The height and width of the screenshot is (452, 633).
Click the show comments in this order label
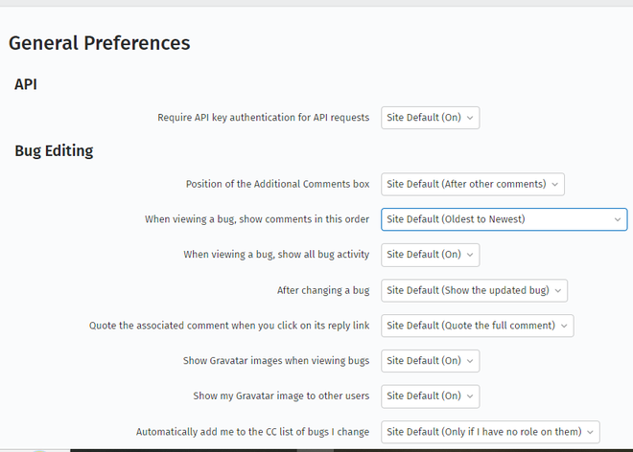point(257,219)
